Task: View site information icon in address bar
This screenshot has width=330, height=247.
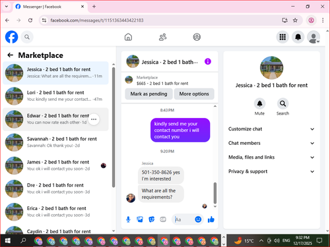Action: click(44, 20)
